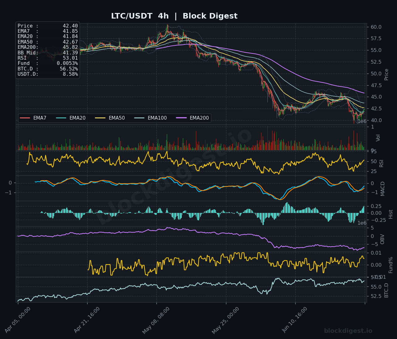The width and height of the screenshot is (397, 339).
Task: Click the USDT.D value 8.58% row
Action: pyautogui.click(x=48, y=74)
